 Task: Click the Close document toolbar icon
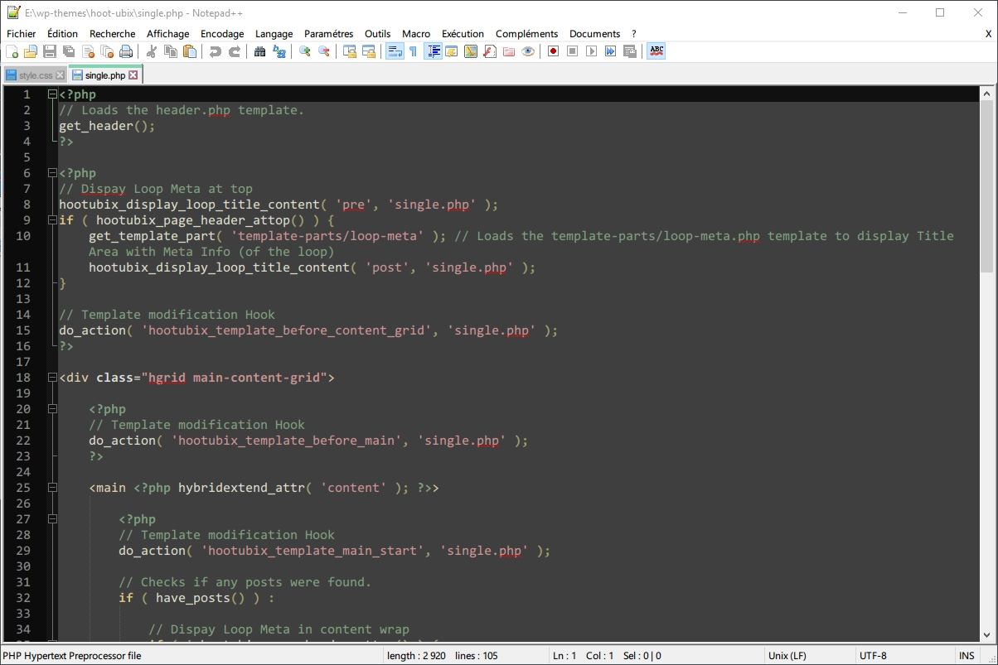(x=88, y=51)
